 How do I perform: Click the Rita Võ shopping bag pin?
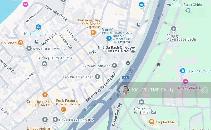coord(109,38)
